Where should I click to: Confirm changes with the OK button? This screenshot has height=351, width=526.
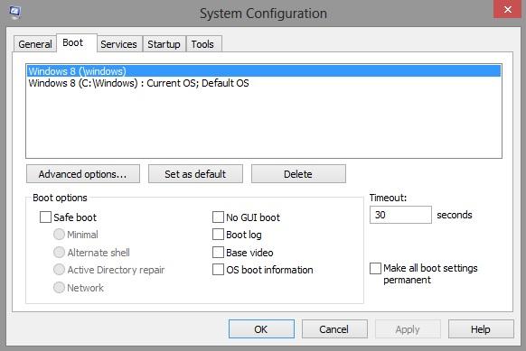click(x=261, y=329)
